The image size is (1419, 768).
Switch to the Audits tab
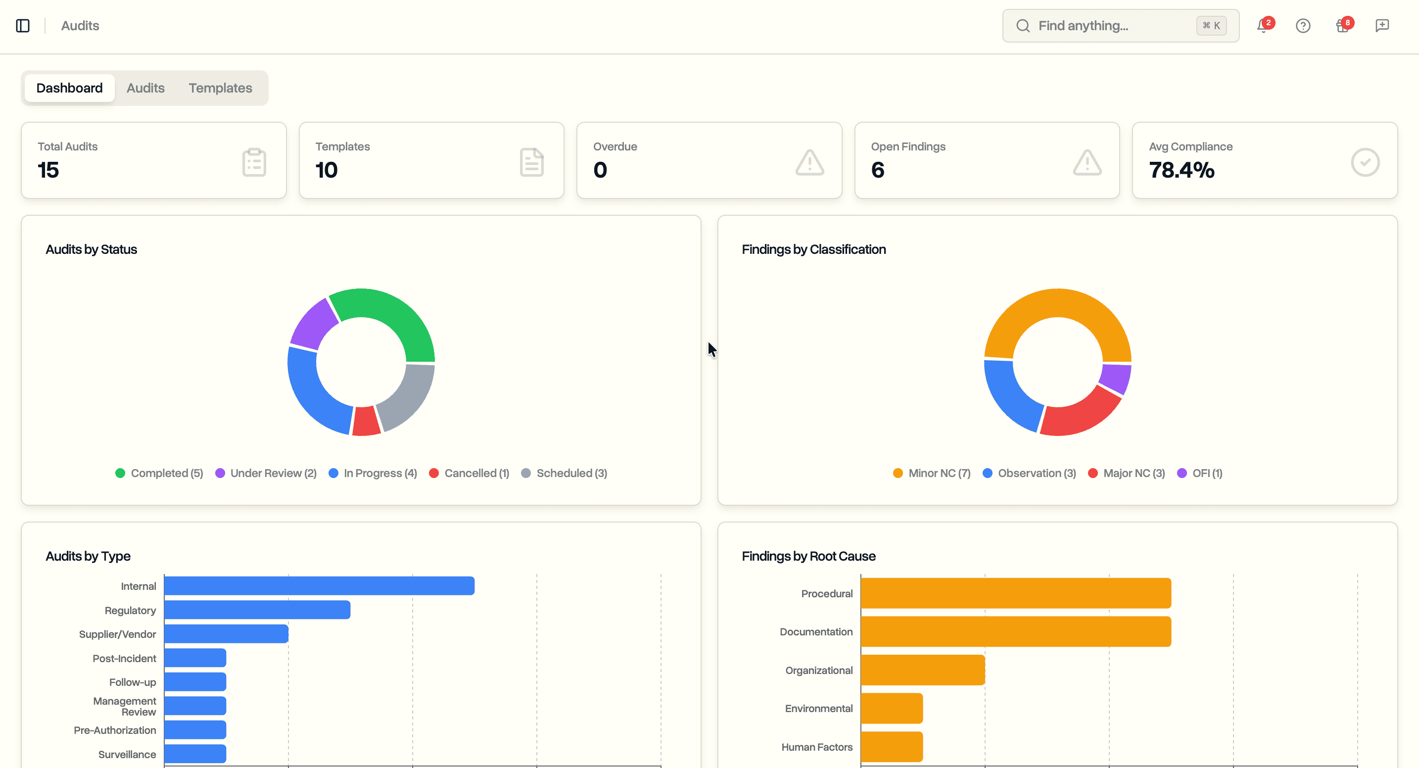tap(145, 88)
